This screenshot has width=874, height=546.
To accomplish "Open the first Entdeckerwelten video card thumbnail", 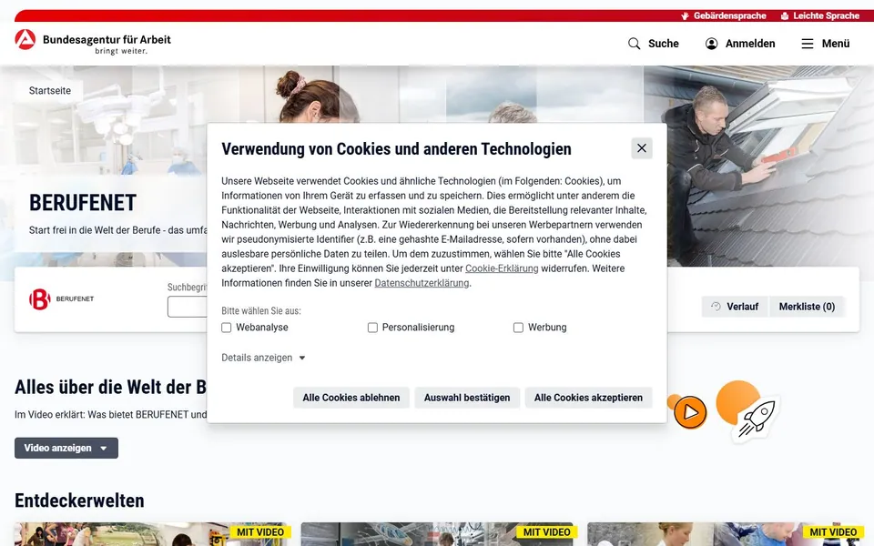I will pos(150,534).
